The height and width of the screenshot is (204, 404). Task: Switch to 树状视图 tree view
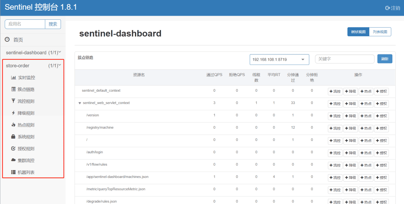point(358,32)
